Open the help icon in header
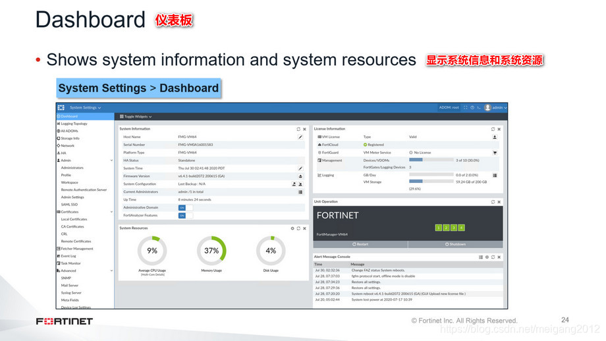The image size is (606, 341). click(x=472, y=108)
